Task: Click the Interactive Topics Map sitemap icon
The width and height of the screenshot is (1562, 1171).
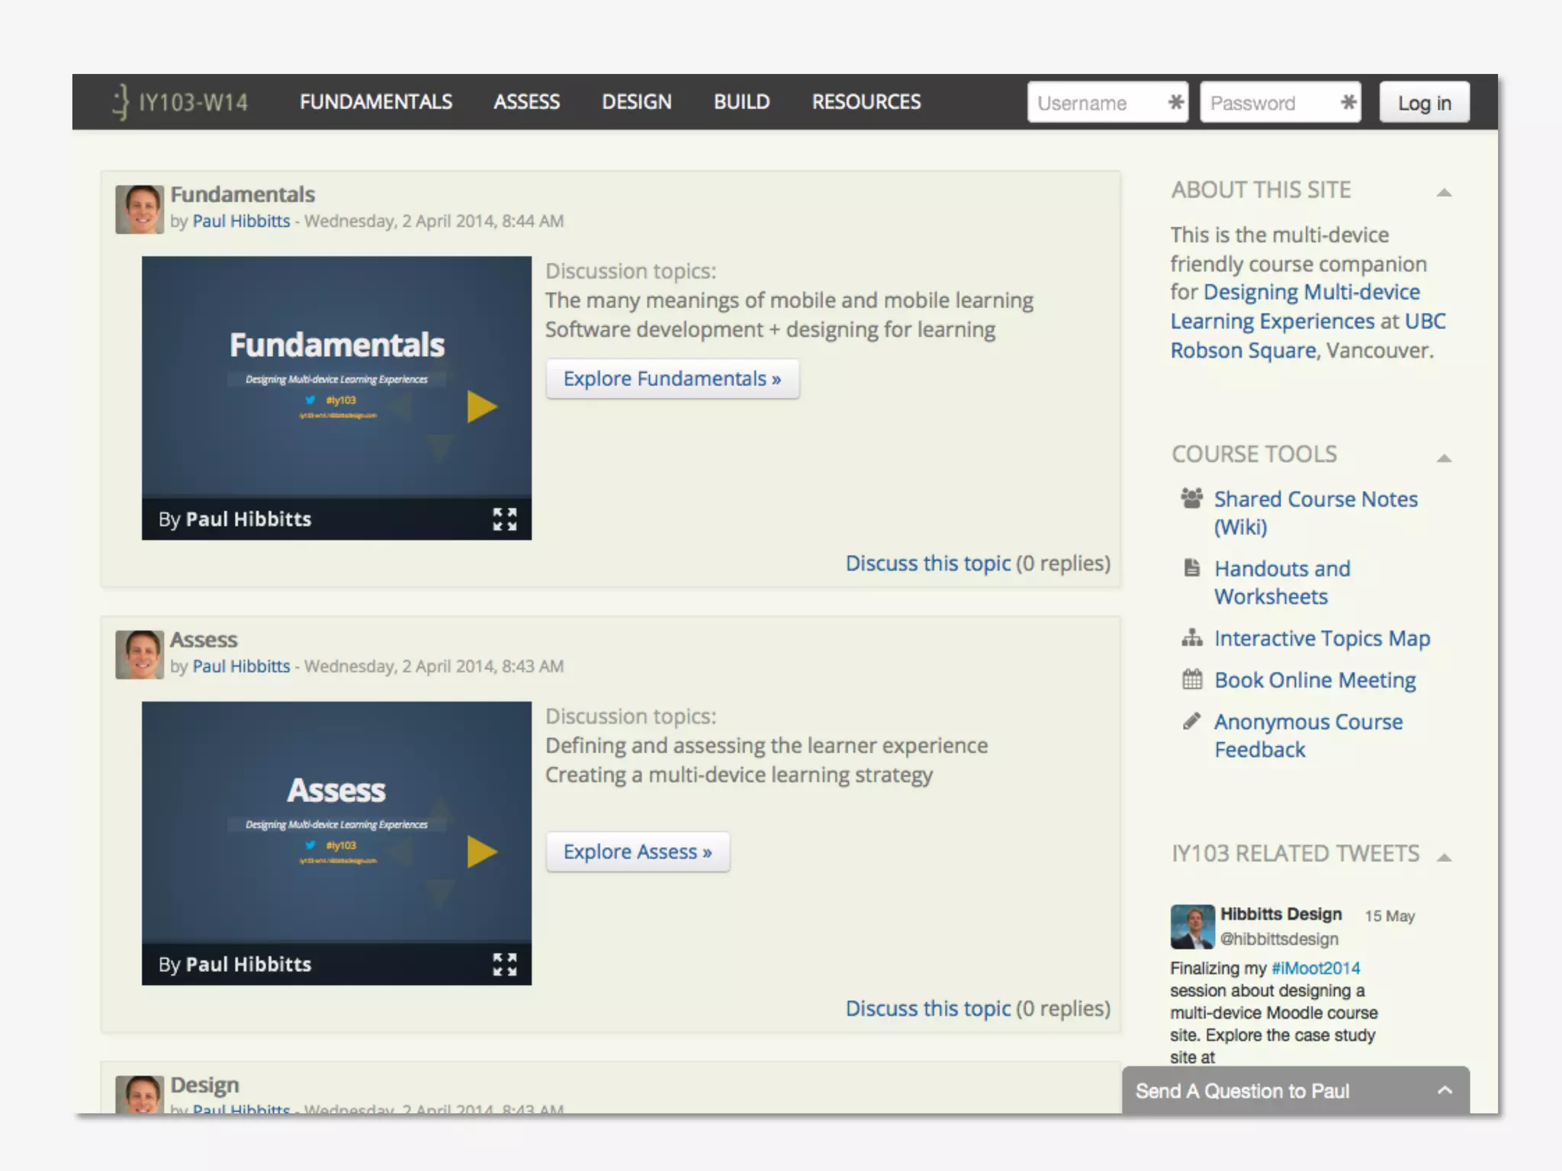Action: (1191, 637)
